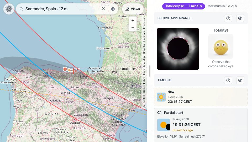Click the Totality emoji face
This screenshot has width=252, height=142.
[221, 46]
